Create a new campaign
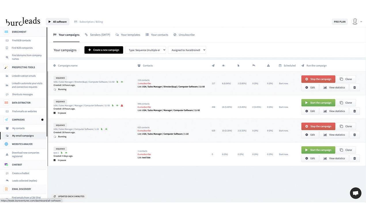The width and height of the screenshot is (366, 219). point(103,50)
